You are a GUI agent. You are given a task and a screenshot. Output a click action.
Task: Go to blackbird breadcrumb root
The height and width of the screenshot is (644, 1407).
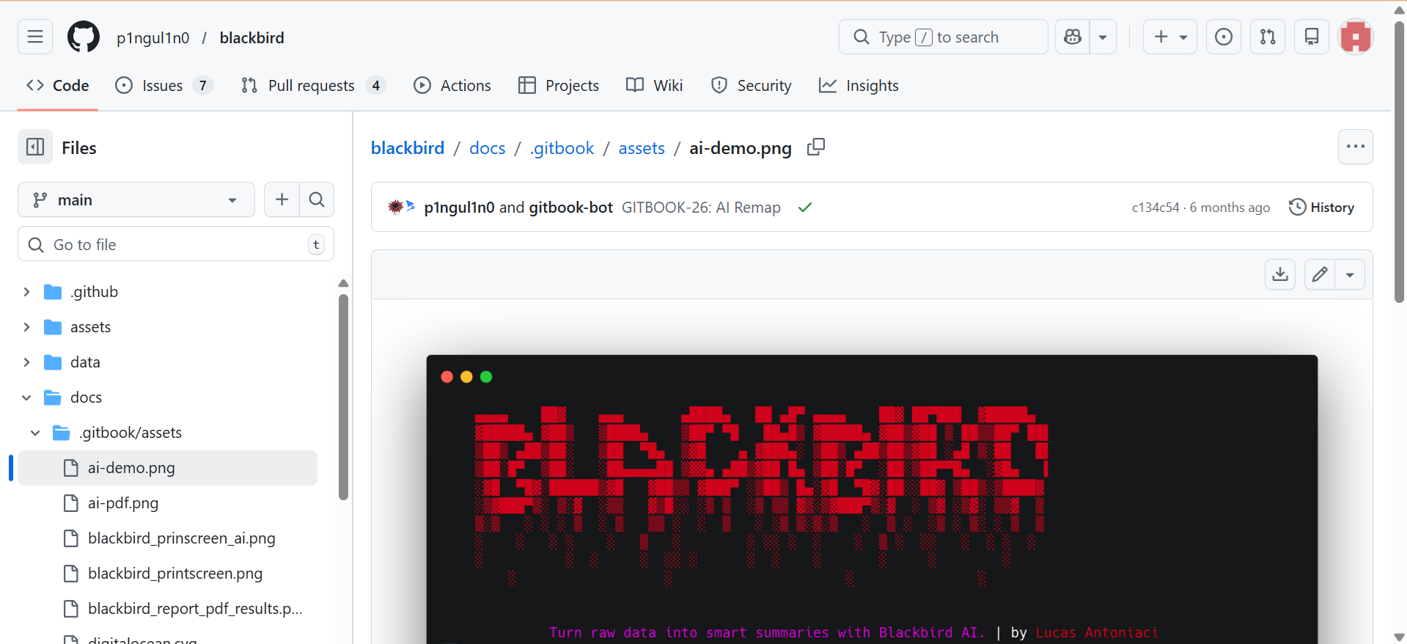coord(408,148)
